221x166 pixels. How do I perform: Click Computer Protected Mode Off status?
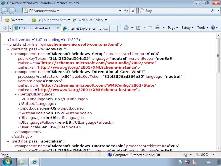point(134,155)
